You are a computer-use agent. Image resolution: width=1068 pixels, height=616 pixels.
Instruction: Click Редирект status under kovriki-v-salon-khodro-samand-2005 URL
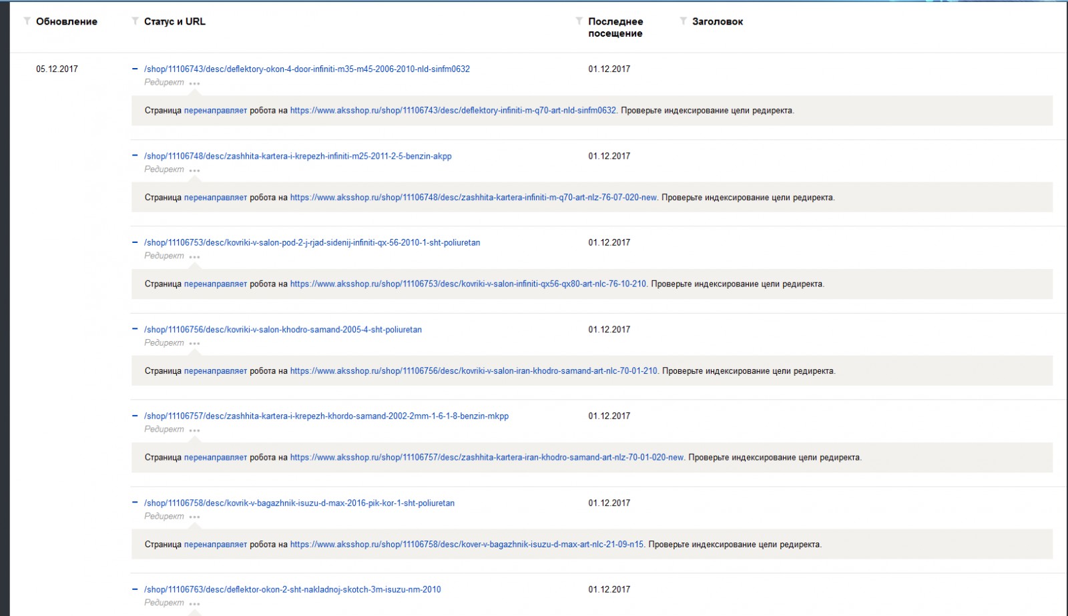click(164, 342)
